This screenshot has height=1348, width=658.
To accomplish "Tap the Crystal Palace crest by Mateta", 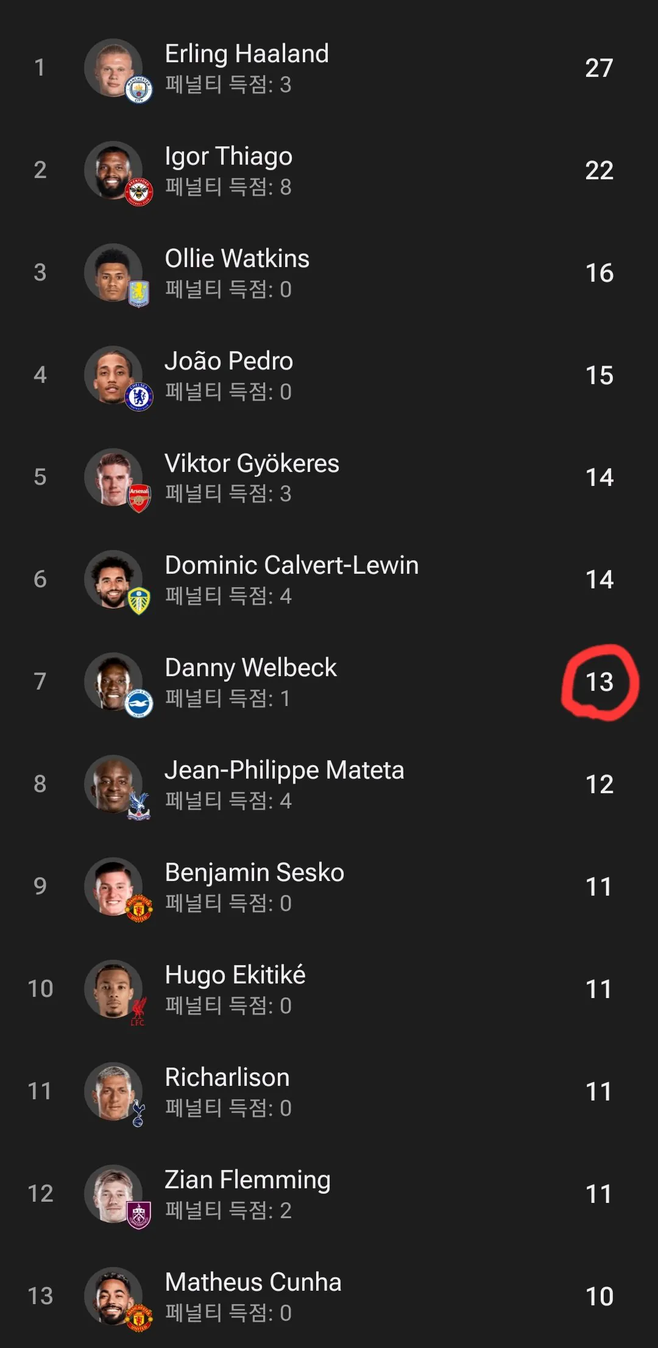I will [x=138, y=806].
